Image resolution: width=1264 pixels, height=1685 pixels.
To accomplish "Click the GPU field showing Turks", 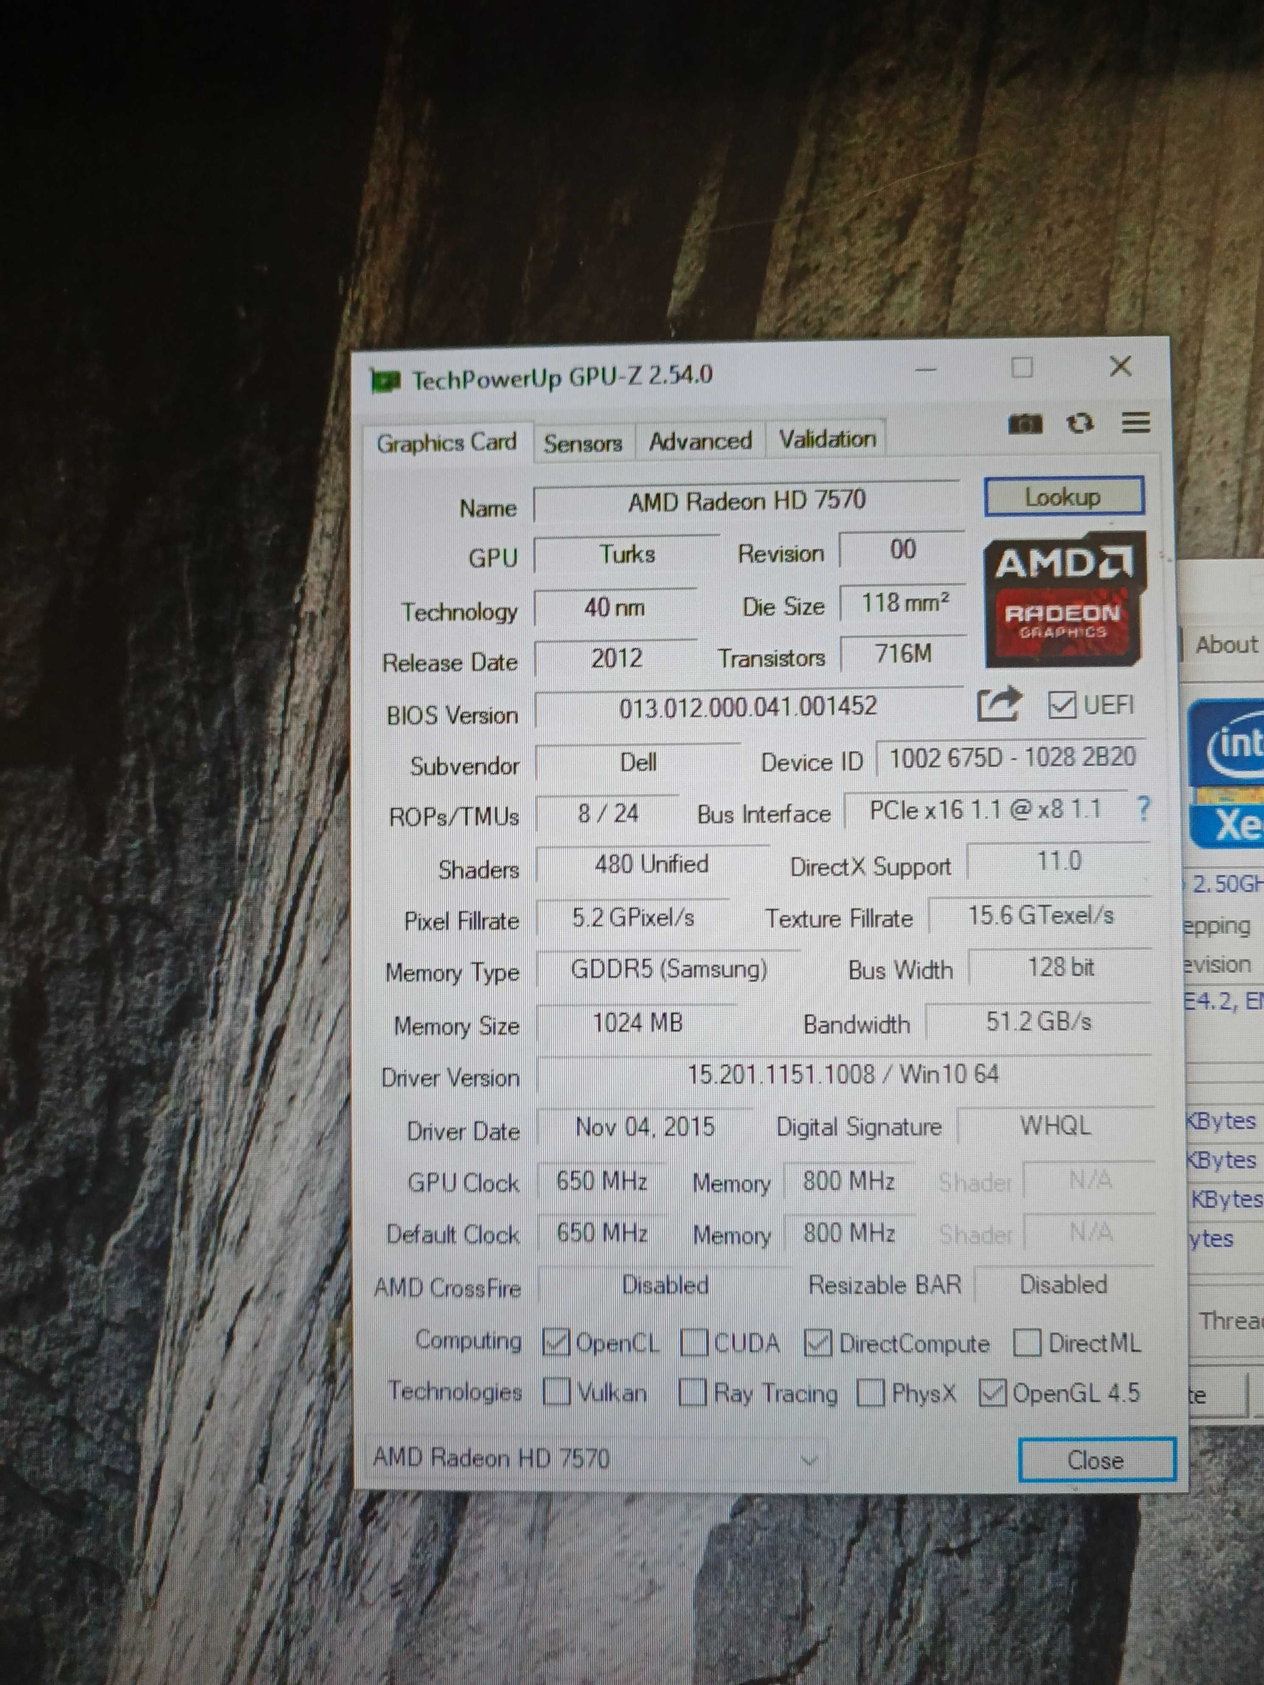I will click(x=626, y=554).
